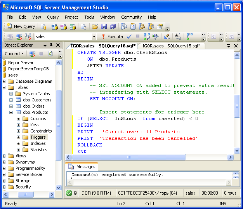Expand the System Tables node
The height and width of the screenshot is (209, 243).
(11, 94)
